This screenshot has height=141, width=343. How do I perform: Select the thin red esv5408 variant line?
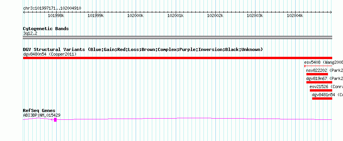click(x=318, y=66)
